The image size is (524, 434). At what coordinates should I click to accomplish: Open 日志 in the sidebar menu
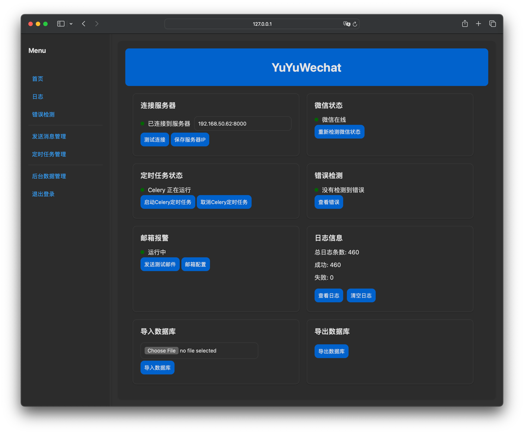(38, 97)
